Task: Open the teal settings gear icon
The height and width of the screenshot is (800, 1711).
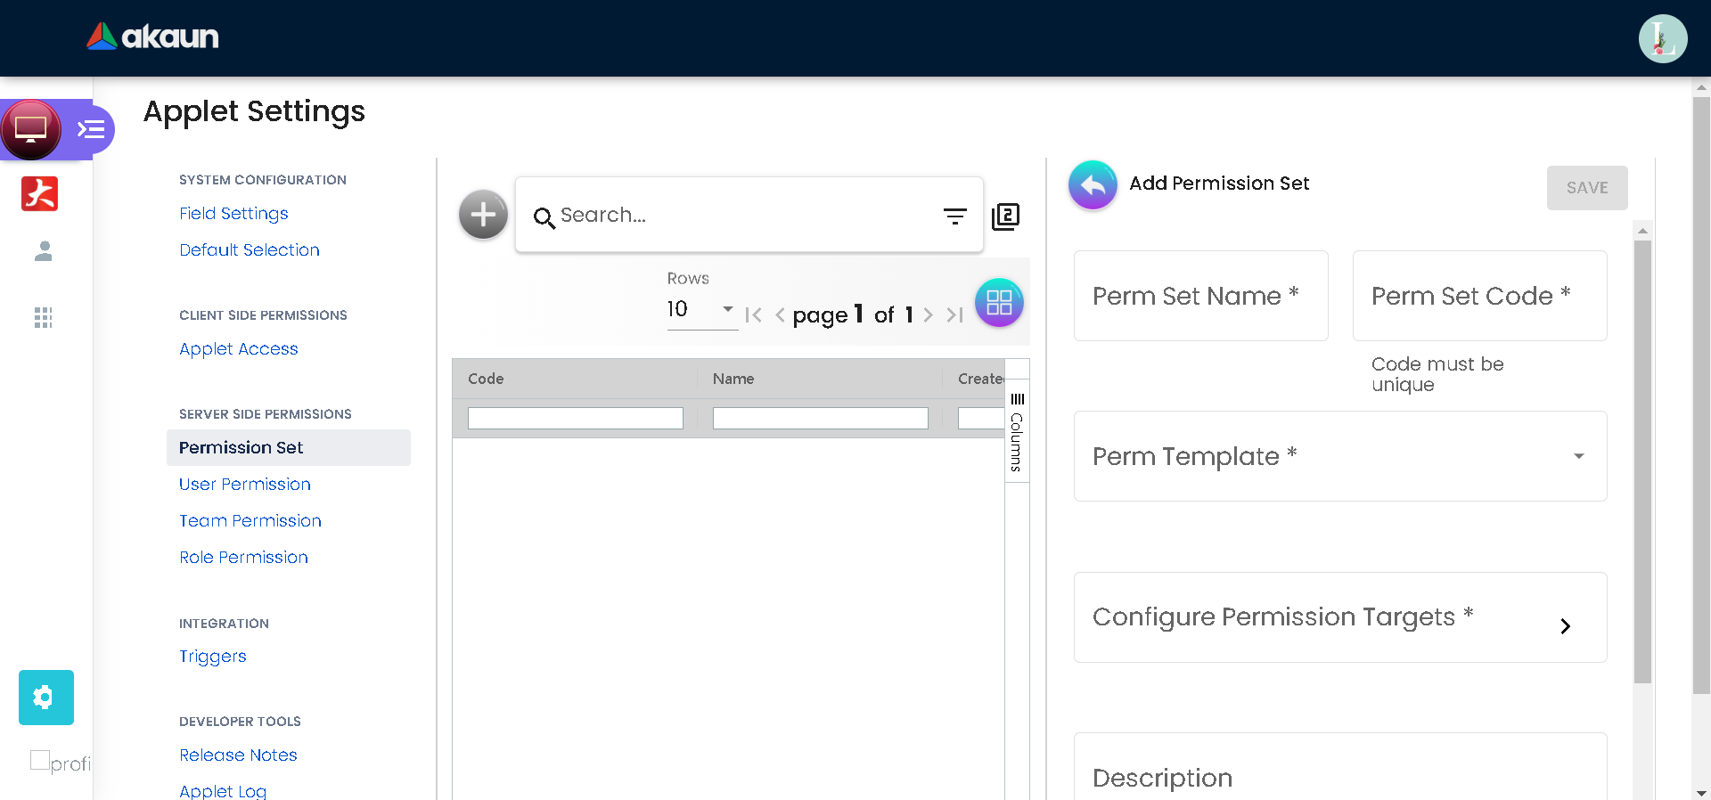Action: [x=46, y=698]
